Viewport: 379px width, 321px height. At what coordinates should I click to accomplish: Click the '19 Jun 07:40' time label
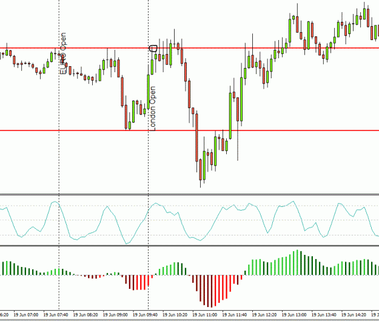pyautogui.click(x=56, y=315)
